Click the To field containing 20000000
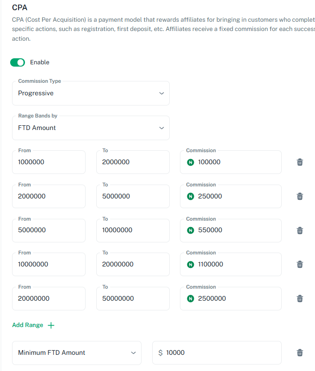This screenshot has height=371, width=315. coord(133,265)
